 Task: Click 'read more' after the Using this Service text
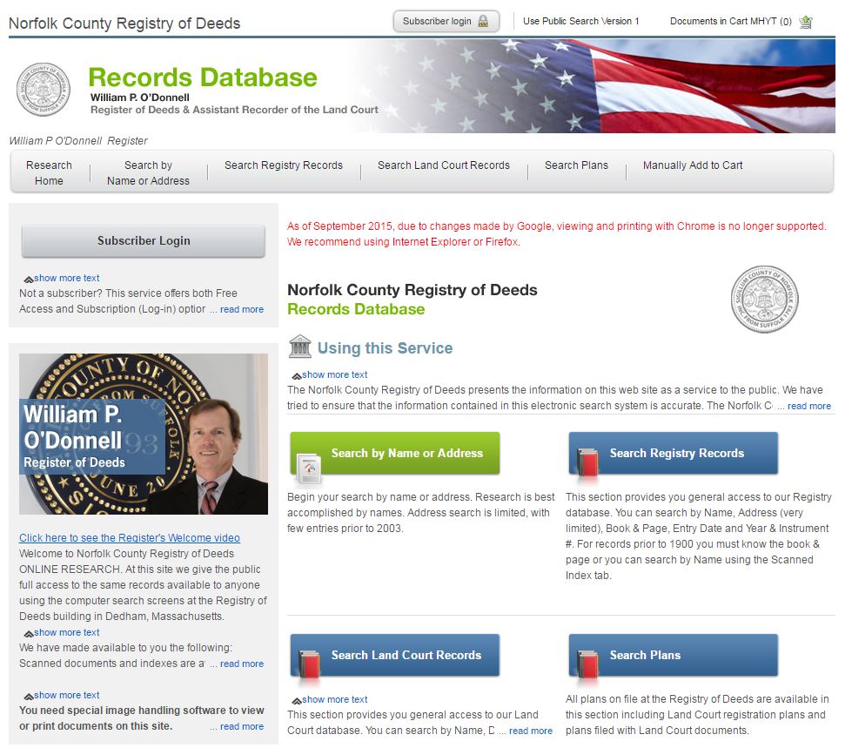[808, 406]
